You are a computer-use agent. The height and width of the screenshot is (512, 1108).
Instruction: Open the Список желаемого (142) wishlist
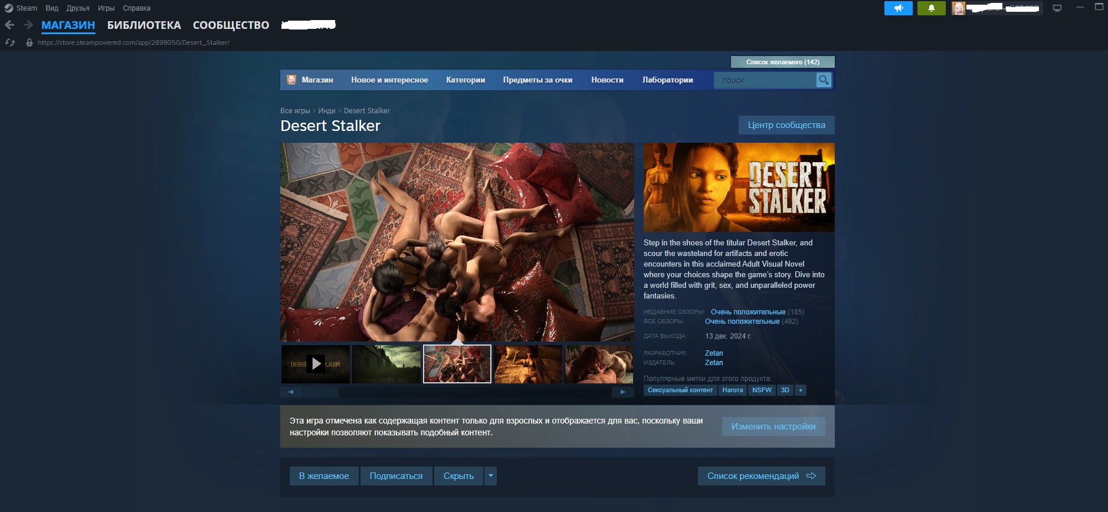point(782,62)
